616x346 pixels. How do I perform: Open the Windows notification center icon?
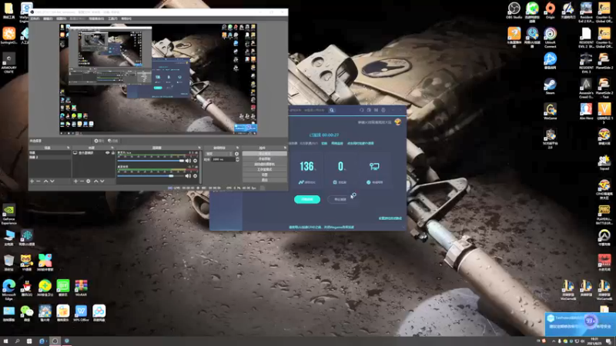click(609, 341)
